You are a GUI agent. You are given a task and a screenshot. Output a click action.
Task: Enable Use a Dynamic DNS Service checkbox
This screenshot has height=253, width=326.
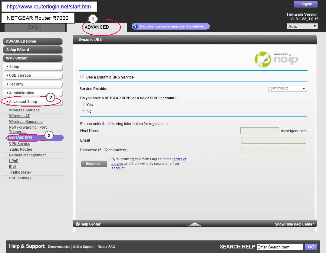[82, 76]
